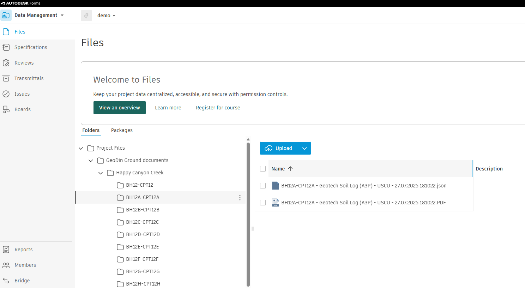The height and width of the screenshot is (288, 525).
Task: Sort by Name ascending arrow
Action: pyautogui.click(x=290, y=169)
